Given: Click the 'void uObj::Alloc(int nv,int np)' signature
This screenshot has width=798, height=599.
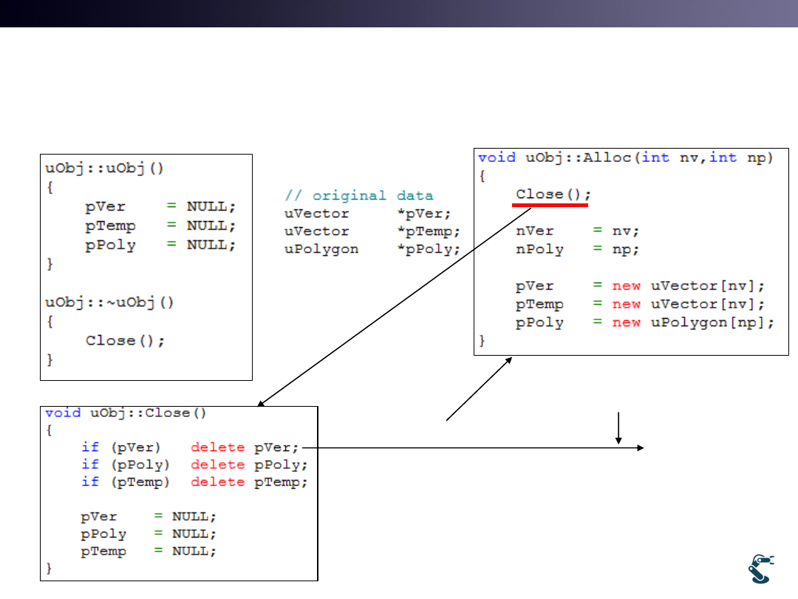Looking at the screenshot, I should pyautogui.click(x=624, y=158).
